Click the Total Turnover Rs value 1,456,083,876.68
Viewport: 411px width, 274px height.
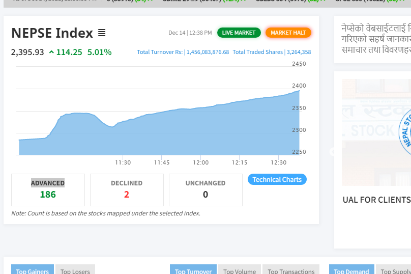click(208, 52)
